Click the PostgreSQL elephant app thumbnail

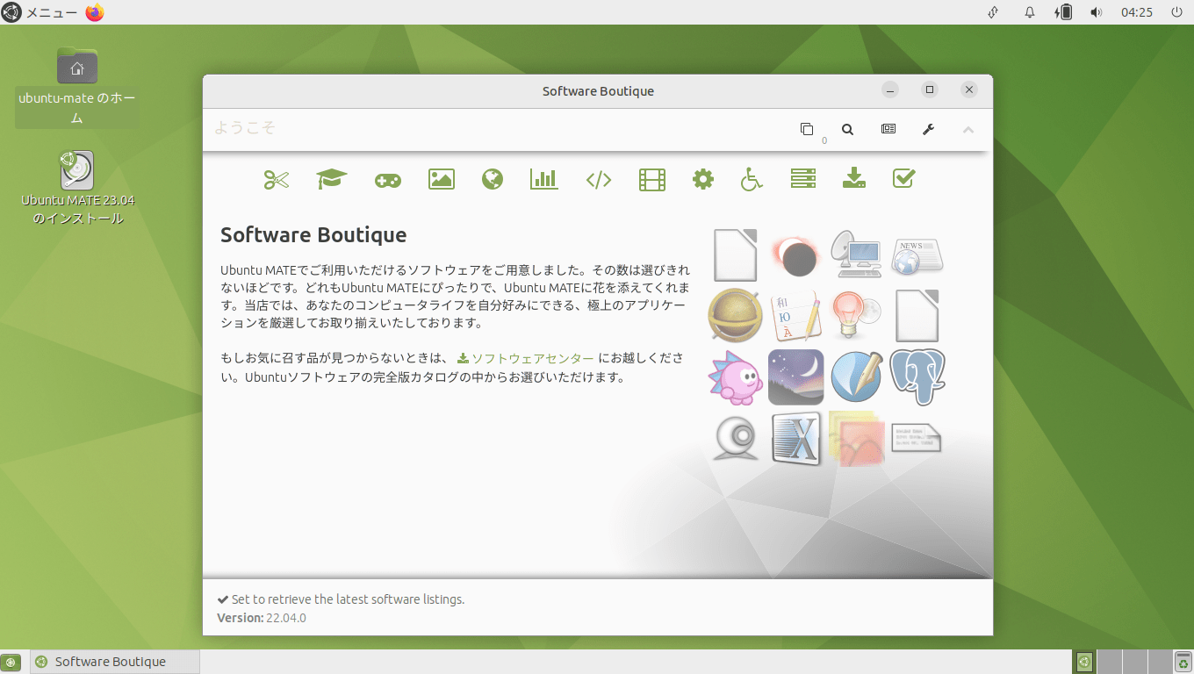[x=917, y=377]
